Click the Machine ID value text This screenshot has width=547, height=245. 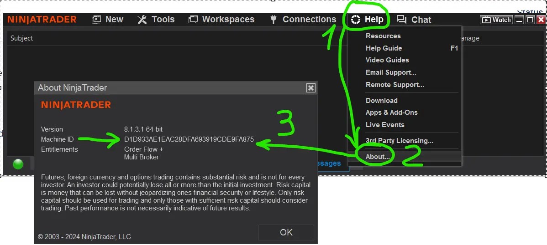tap(189, 139)
